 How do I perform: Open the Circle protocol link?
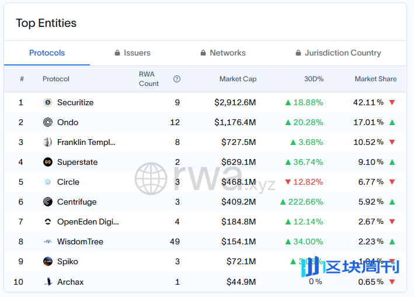[68, 182]
